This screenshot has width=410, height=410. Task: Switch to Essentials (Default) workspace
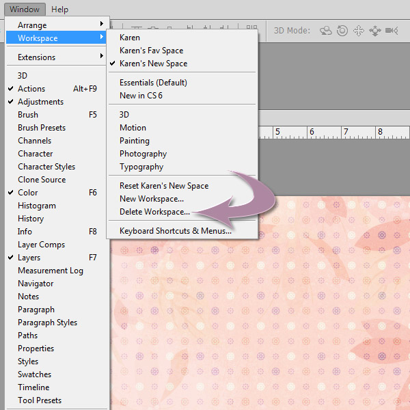(x=182, y=83)
